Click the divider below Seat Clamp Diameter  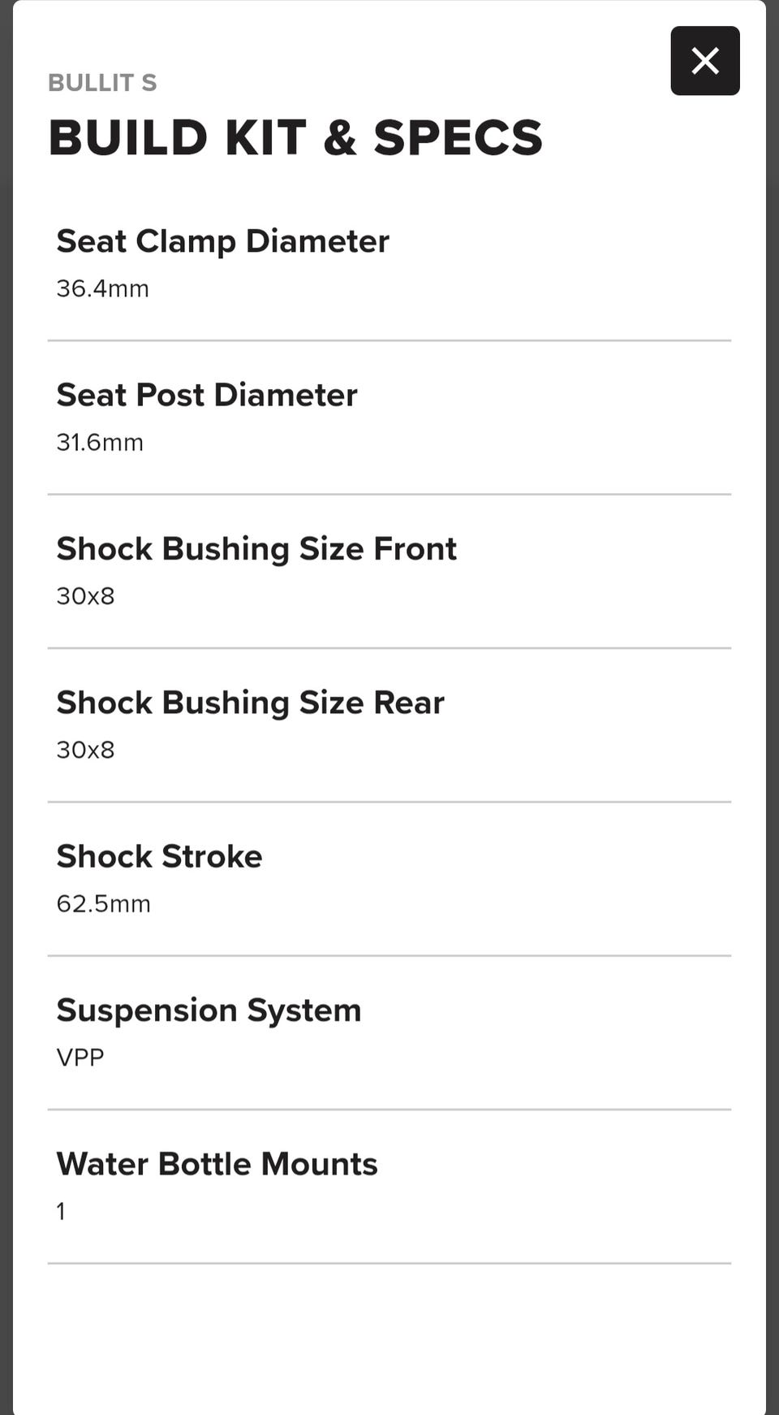(x=389, y=340)
